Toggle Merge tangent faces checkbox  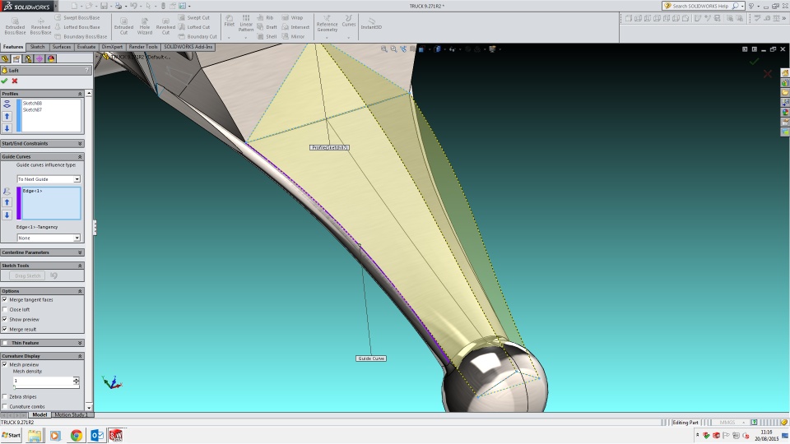click(5, 299)
